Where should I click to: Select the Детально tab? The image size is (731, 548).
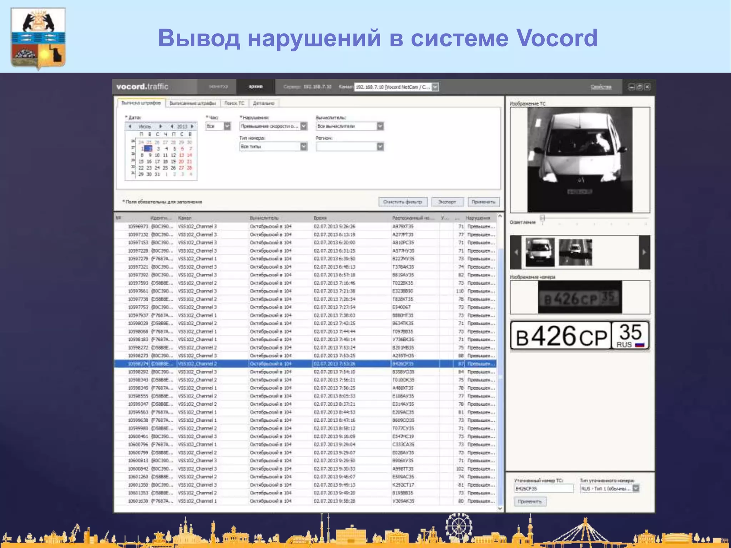tap(264, 103)
